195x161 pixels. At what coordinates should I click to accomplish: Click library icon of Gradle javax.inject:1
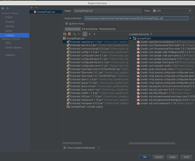coord(138,69)
